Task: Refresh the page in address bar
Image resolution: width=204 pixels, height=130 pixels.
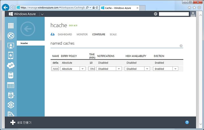Action: [97, 8]
